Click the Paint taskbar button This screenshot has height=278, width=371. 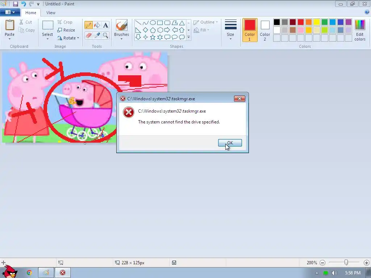coord(46,273)
